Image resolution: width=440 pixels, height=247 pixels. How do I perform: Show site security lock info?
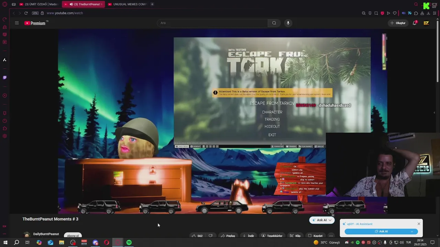tap(42, 13)
